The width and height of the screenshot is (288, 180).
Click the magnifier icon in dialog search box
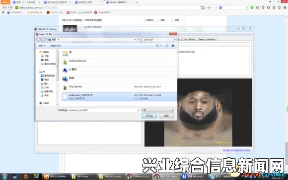(x=174, y=40)
